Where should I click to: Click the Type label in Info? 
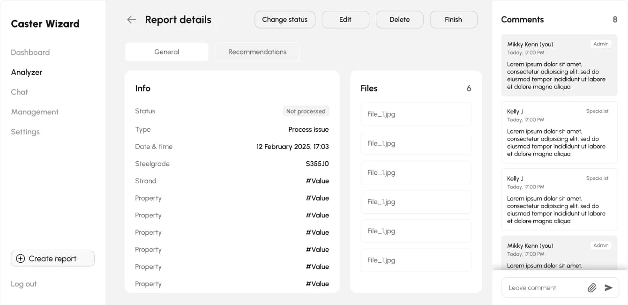click(x=143, y=129)
